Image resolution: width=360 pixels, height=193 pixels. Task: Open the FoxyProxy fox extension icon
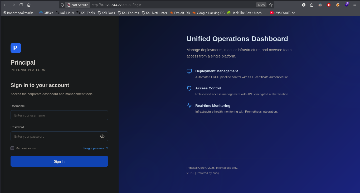click(x=338, y=5)
